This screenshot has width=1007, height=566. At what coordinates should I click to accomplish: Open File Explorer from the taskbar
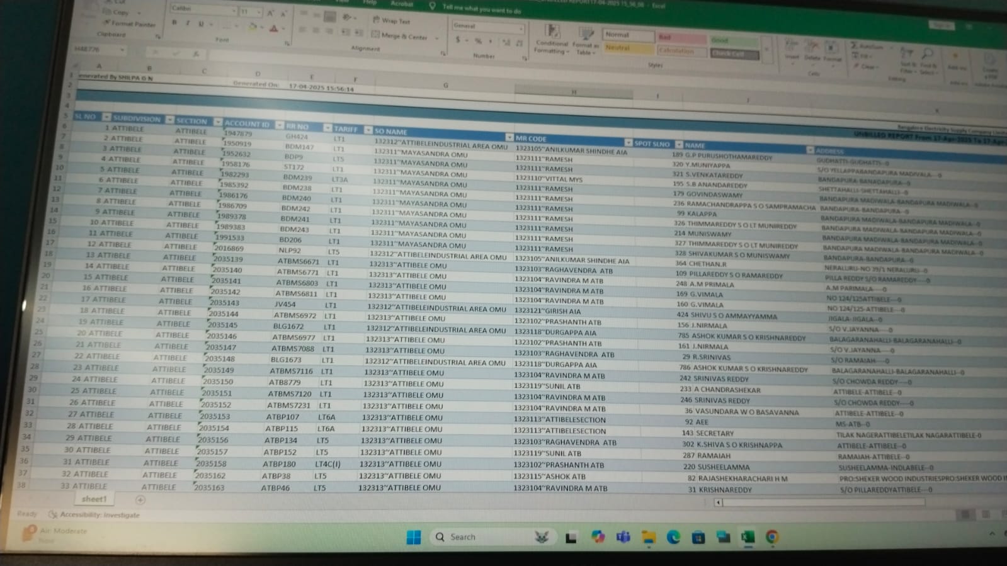point(648,537)
